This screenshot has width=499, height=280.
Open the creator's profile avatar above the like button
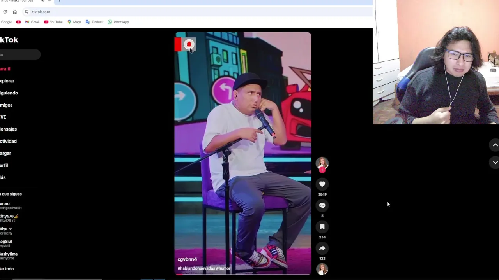click(x=322, y=163)
